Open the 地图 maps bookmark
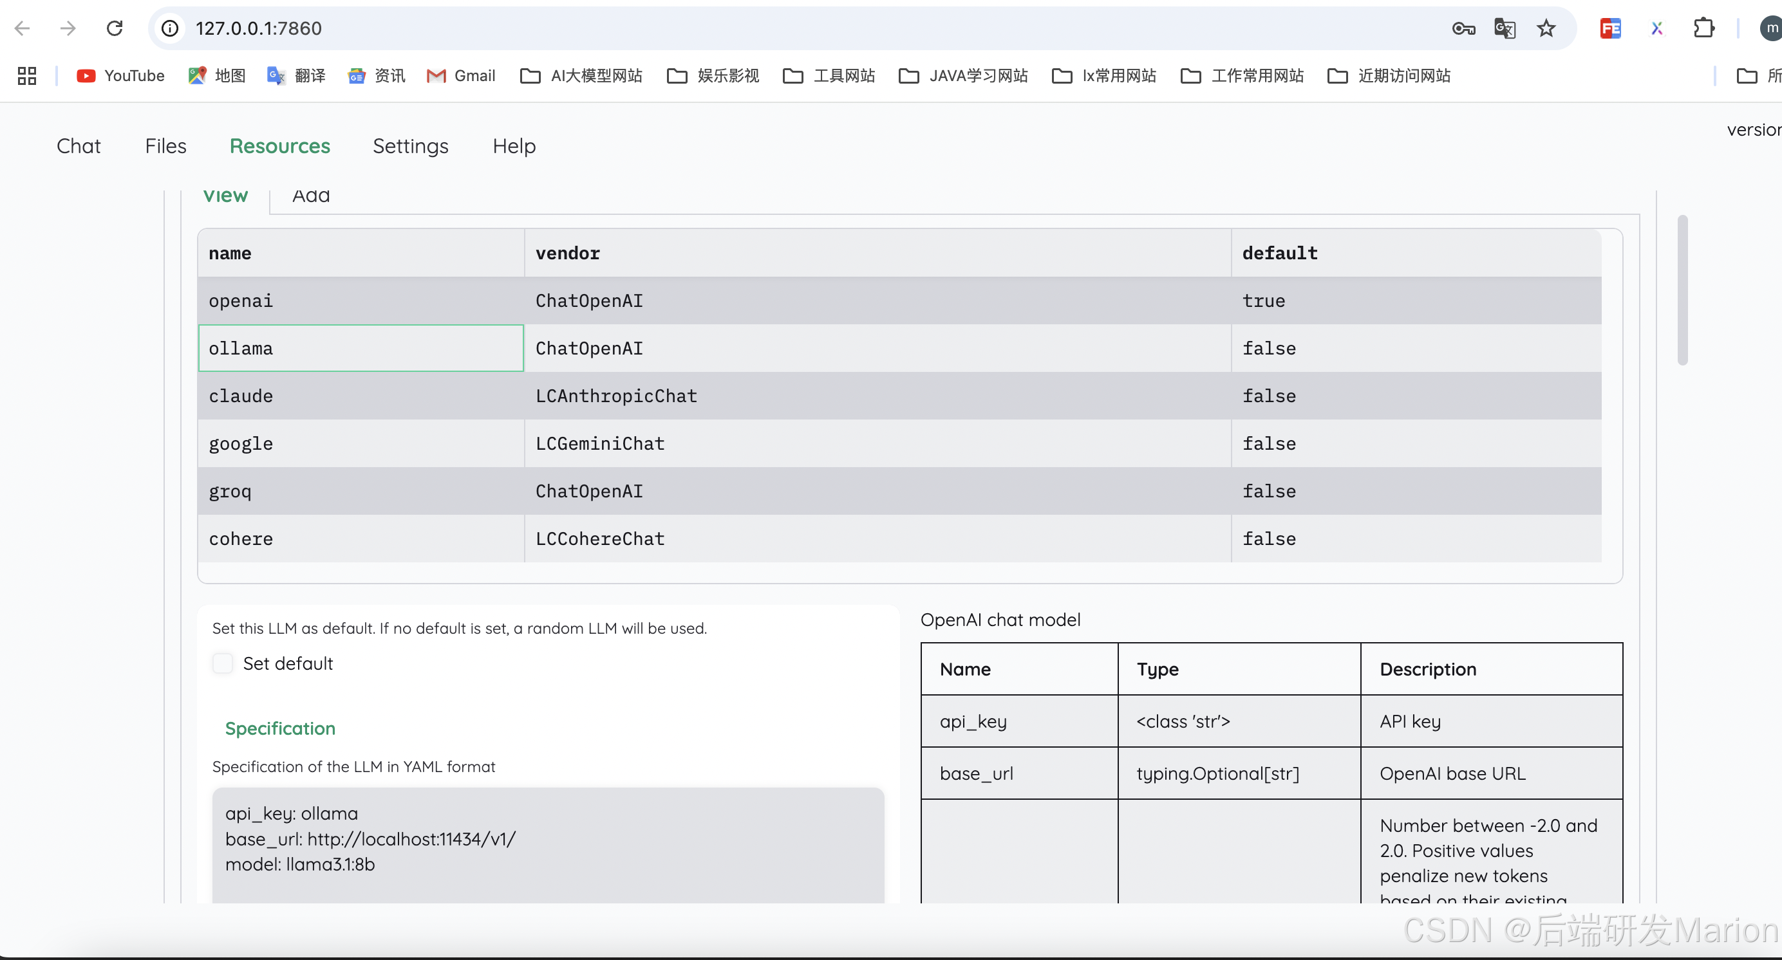 (x=216, y=76)
